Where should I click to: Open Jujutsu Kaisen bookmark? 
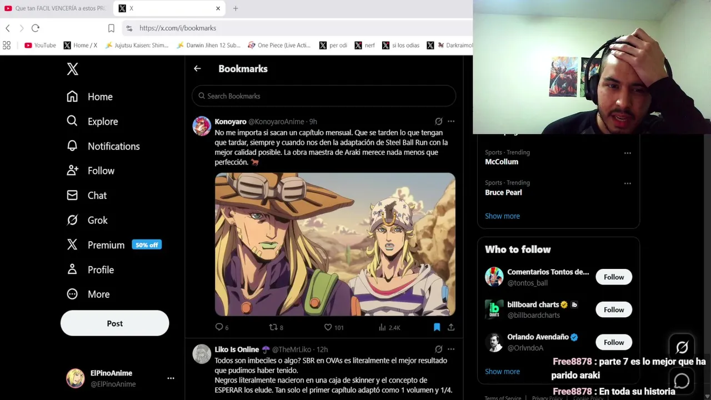(x=137, y=45)
